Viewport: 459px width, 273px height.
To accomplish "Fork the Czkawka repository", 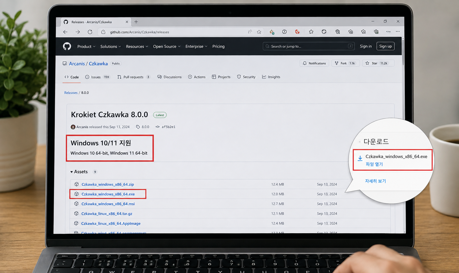I will click(x=346, y=63).
